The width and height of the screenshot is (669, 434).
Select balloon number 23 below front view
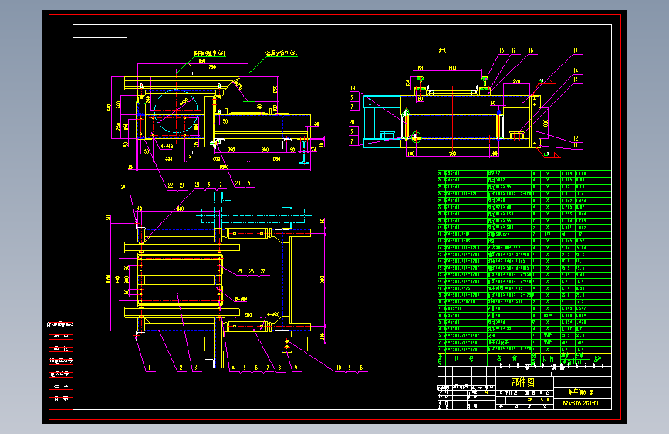coord(182,185)
